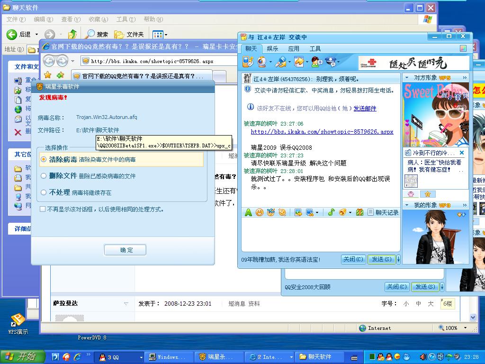
Task: Switch to the 娱乐 tab in chat window
Action: point(272,48)
